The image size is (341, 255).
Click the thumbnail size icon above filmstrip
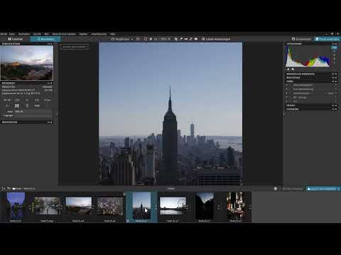[276, 188]
